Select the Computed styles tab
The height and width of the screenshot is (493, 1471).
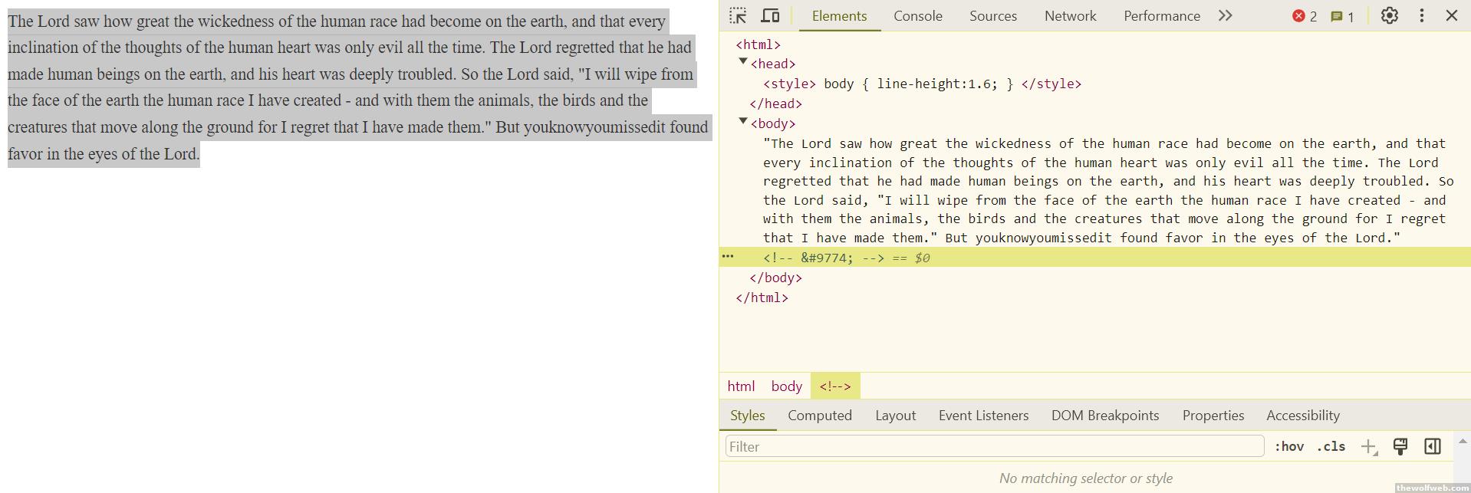pyautogui.click(x=819, y=416)
